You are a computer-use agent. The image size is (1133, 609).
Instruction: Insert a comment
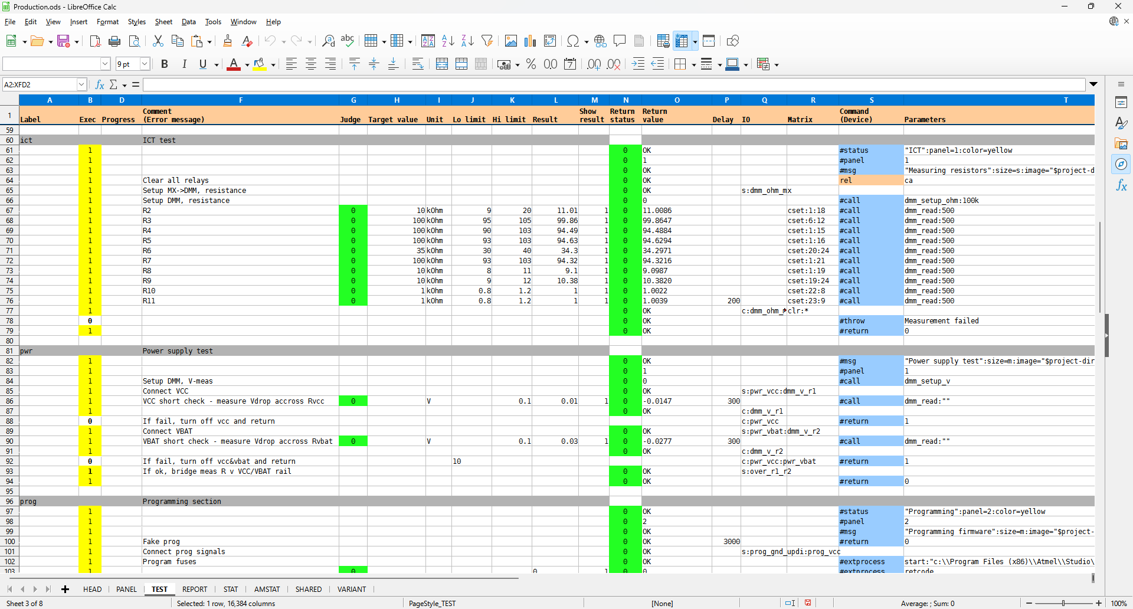(x=620, y=41)
